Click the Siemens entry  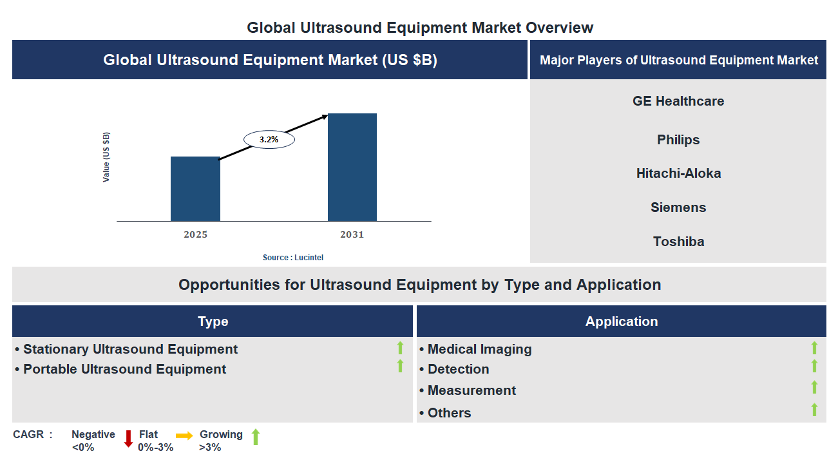pos(678,207)
